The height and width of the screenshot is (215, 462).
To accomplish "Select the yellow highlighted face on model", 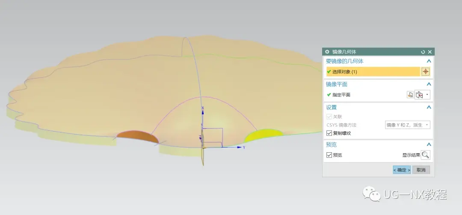I will [x=263, y=135].
